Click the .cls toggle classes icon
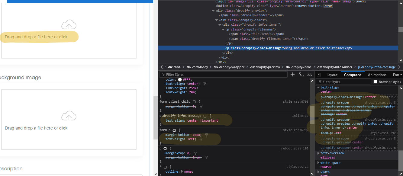The width and height of the screenshot is (403, 176). (310, 74)
